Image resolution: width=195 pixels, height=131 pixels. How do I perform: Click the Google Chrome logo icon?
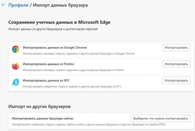[16, 49]
